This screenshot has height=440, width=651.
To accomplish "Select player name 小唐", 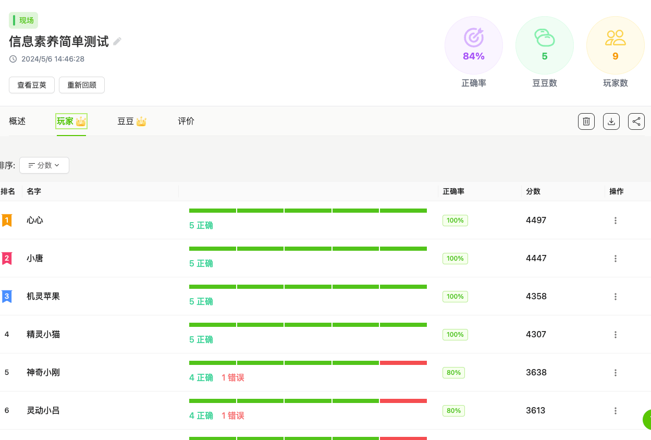I will point(35,259).
